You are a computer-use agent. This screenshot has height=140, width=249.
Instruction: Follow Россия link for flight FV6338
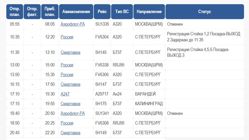tap(67, 65)
